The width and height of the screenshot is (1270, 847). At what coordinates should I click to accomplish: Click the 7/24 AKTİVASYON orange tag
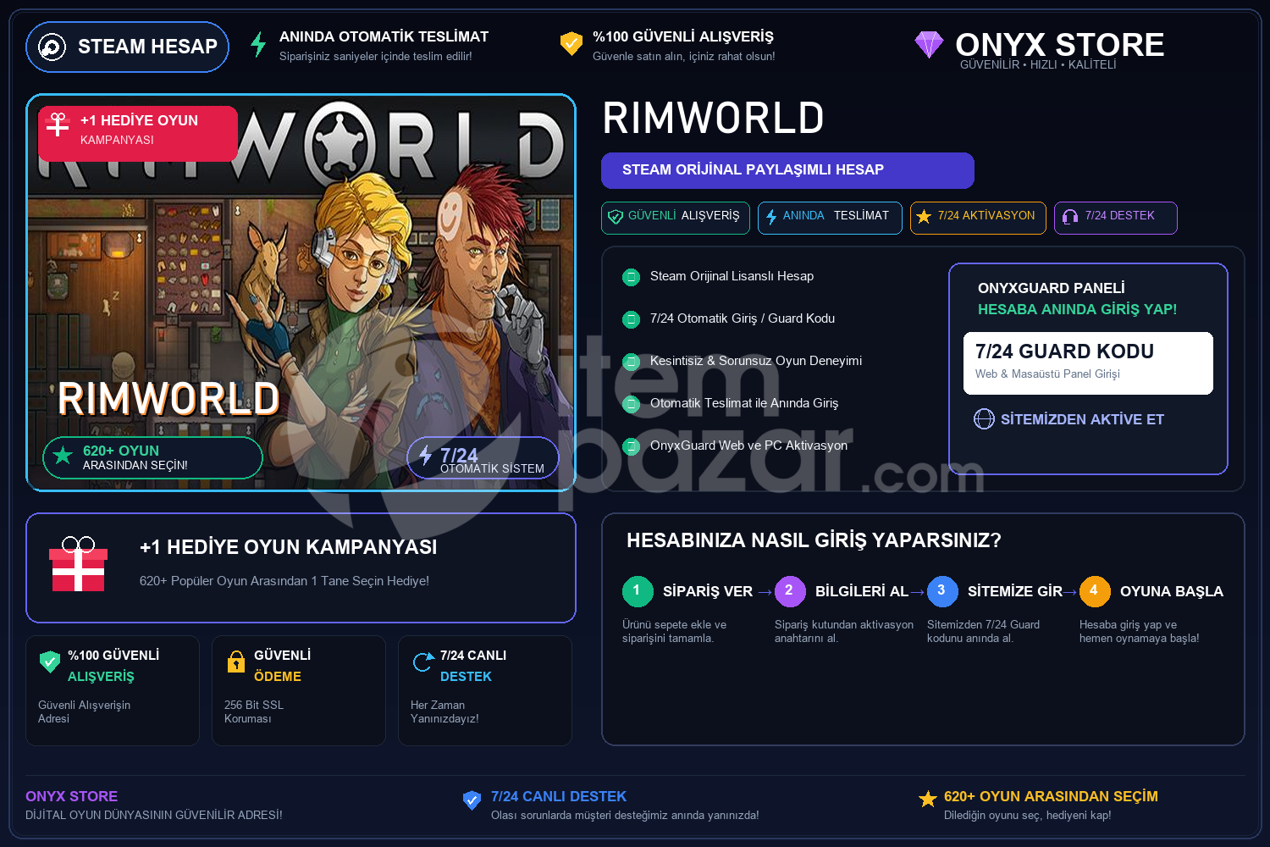point(978,218)
